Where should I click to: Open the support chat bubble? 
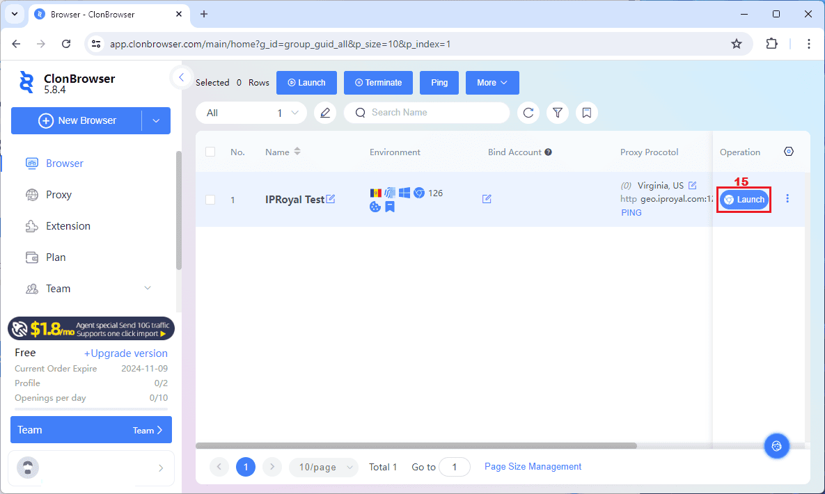pos(776,446)
